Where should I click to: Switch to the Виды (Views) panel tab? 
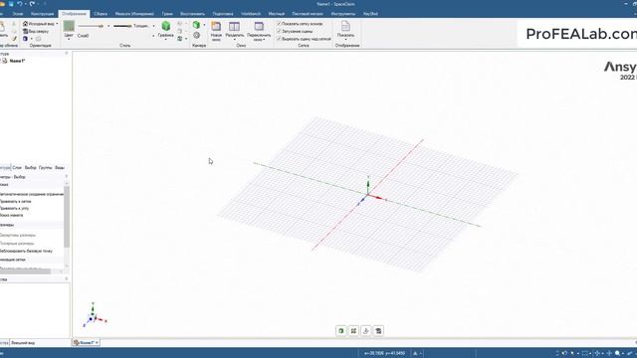coord(60,168)
